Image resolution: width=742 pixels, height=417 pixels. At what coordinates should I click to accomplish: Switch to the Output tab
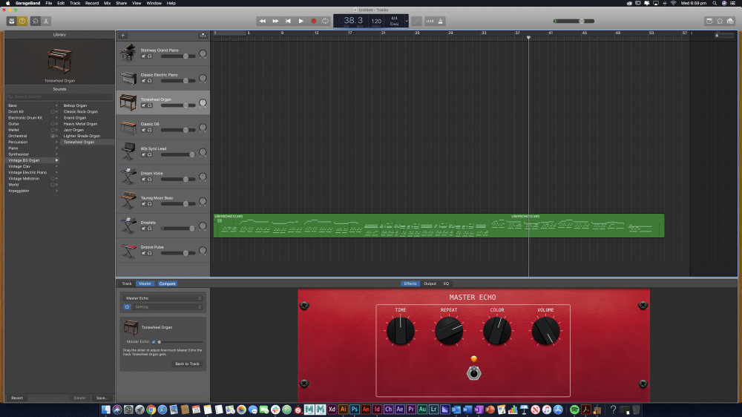tap(430, 283)
